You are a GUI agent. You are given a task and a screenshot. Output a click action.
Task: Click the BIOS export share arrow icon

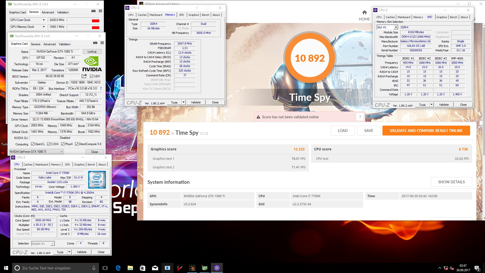84,76
